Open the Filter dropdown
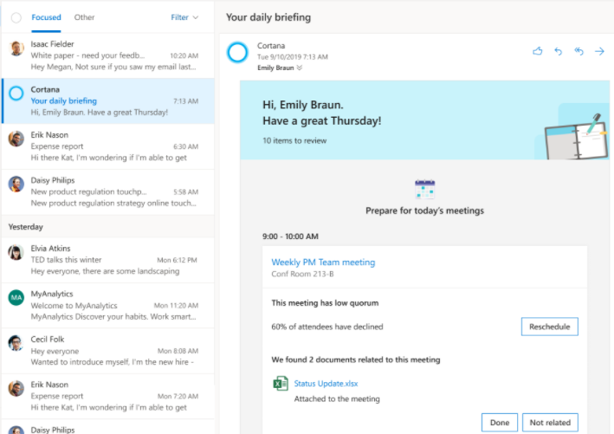614x434 pixels. pyautogui.click(x=184, y=17)
